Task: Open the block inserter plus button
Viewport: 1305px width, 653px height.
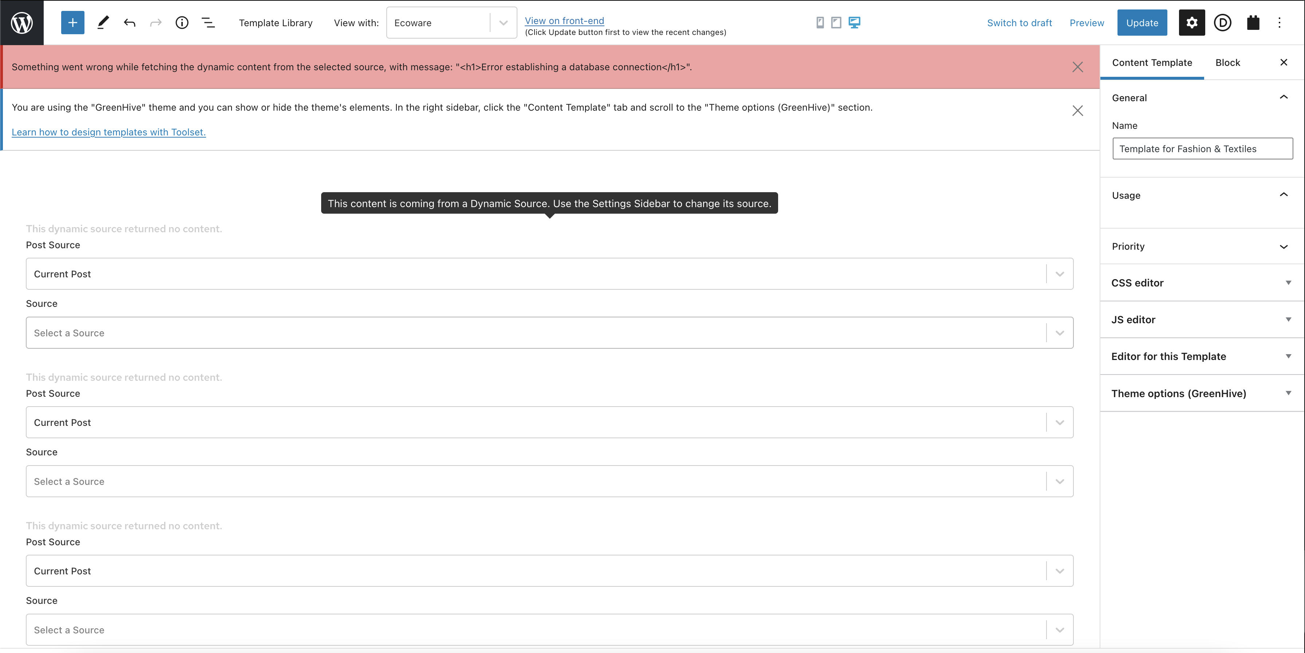Action: pyautogui.click(x=72, y=23)
